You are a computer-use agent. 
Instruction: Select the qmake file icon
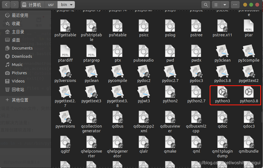click(170, 142)
